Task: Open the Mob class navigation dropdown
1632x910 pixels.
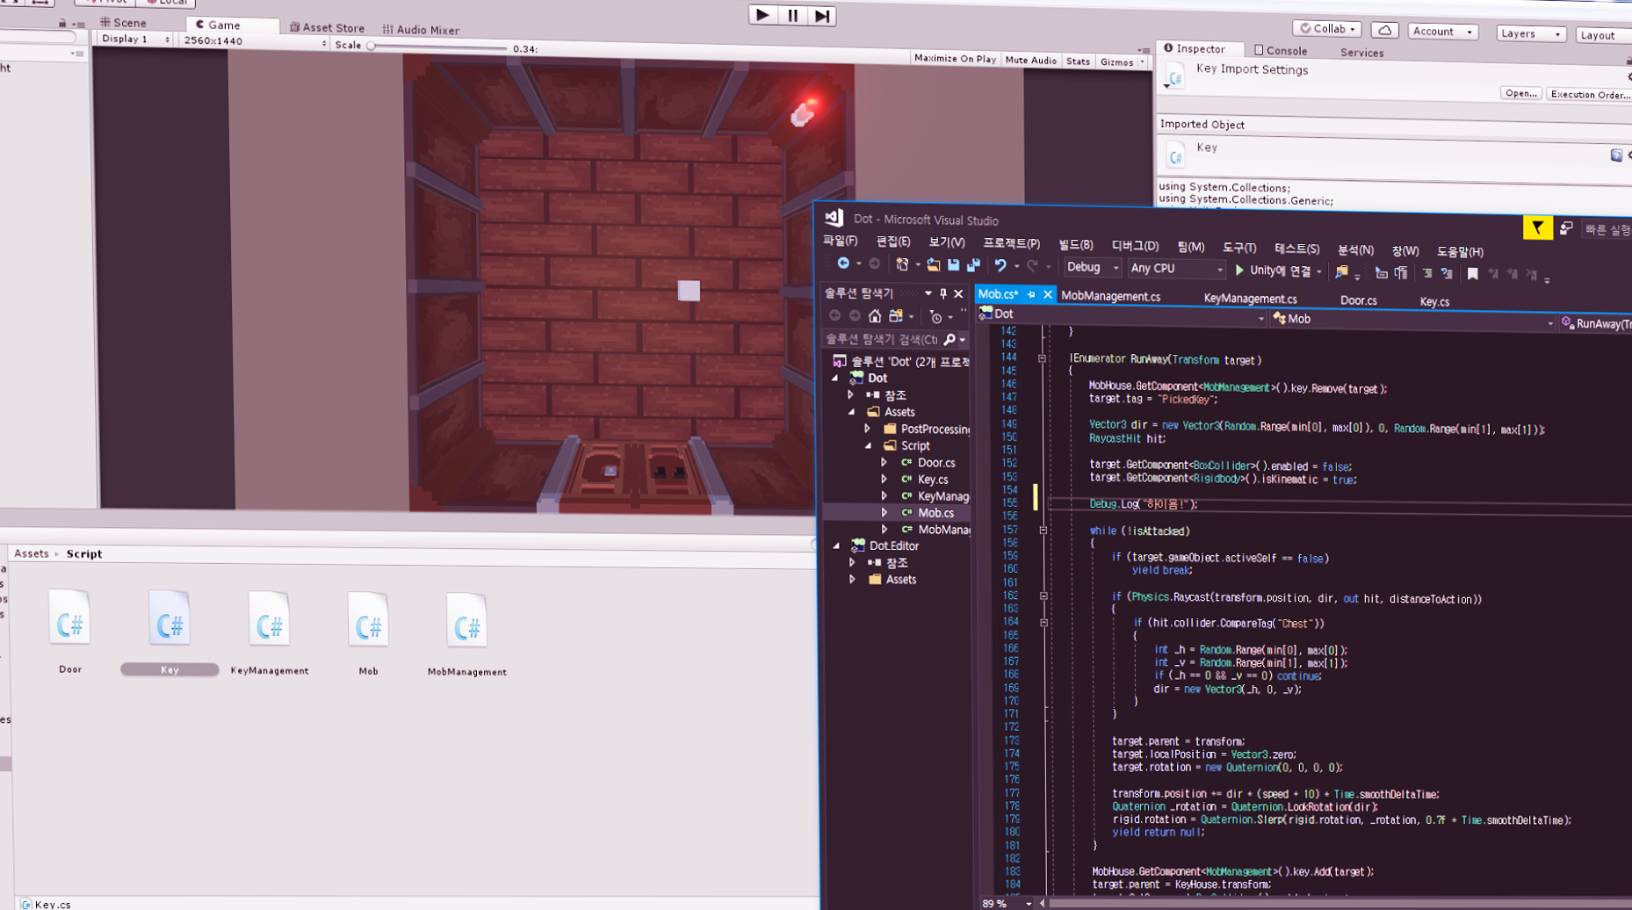Action: pos(1412,320)
